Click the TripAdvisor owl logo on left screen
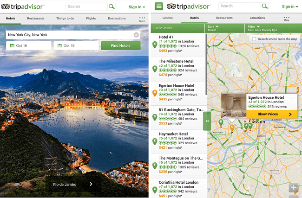Viewport: 302px width, 198px height. coord(5,6)
